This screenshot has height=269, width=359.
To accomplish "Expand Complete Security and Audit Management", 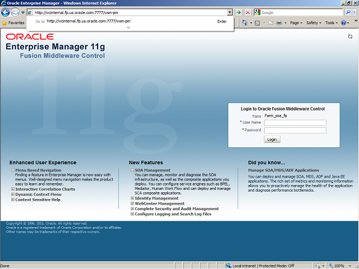I will (x=132, y=208).
